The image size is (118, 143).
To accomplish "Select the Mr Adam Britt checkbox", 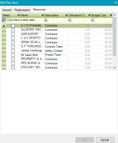I will pos(13,55).
